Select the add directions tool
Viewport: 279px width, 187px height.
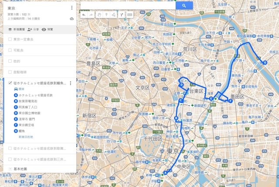pos(122,15)
